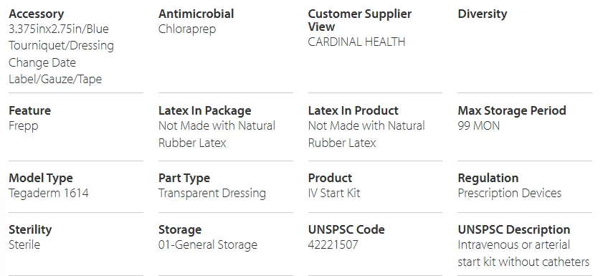603x276 pixels.
Task: Click the Customer Supplier View heading
Action: tap(359, 20)
